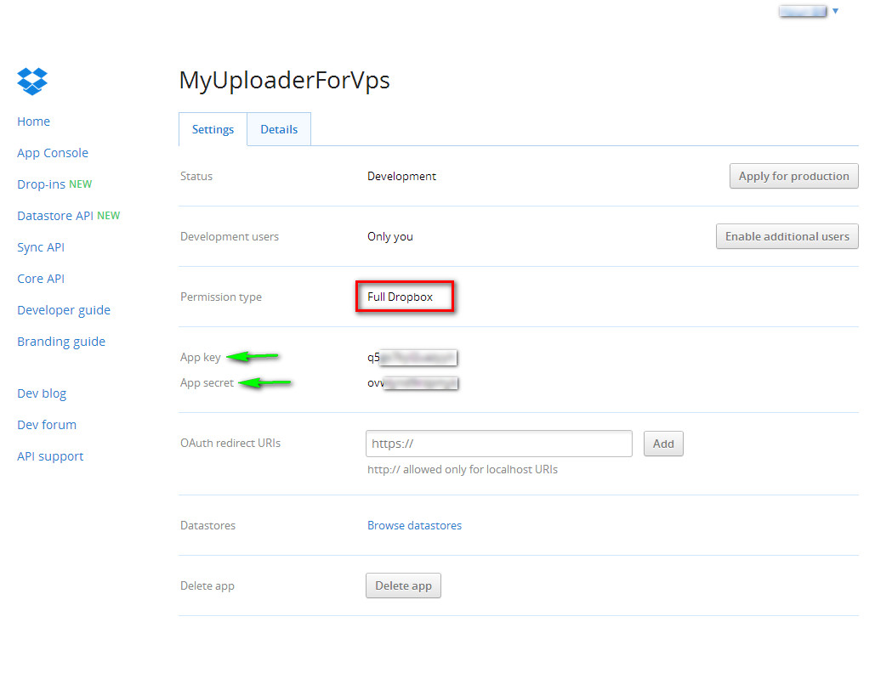Click the Status label
Screen dimensions: 892x673
[196, 176]
